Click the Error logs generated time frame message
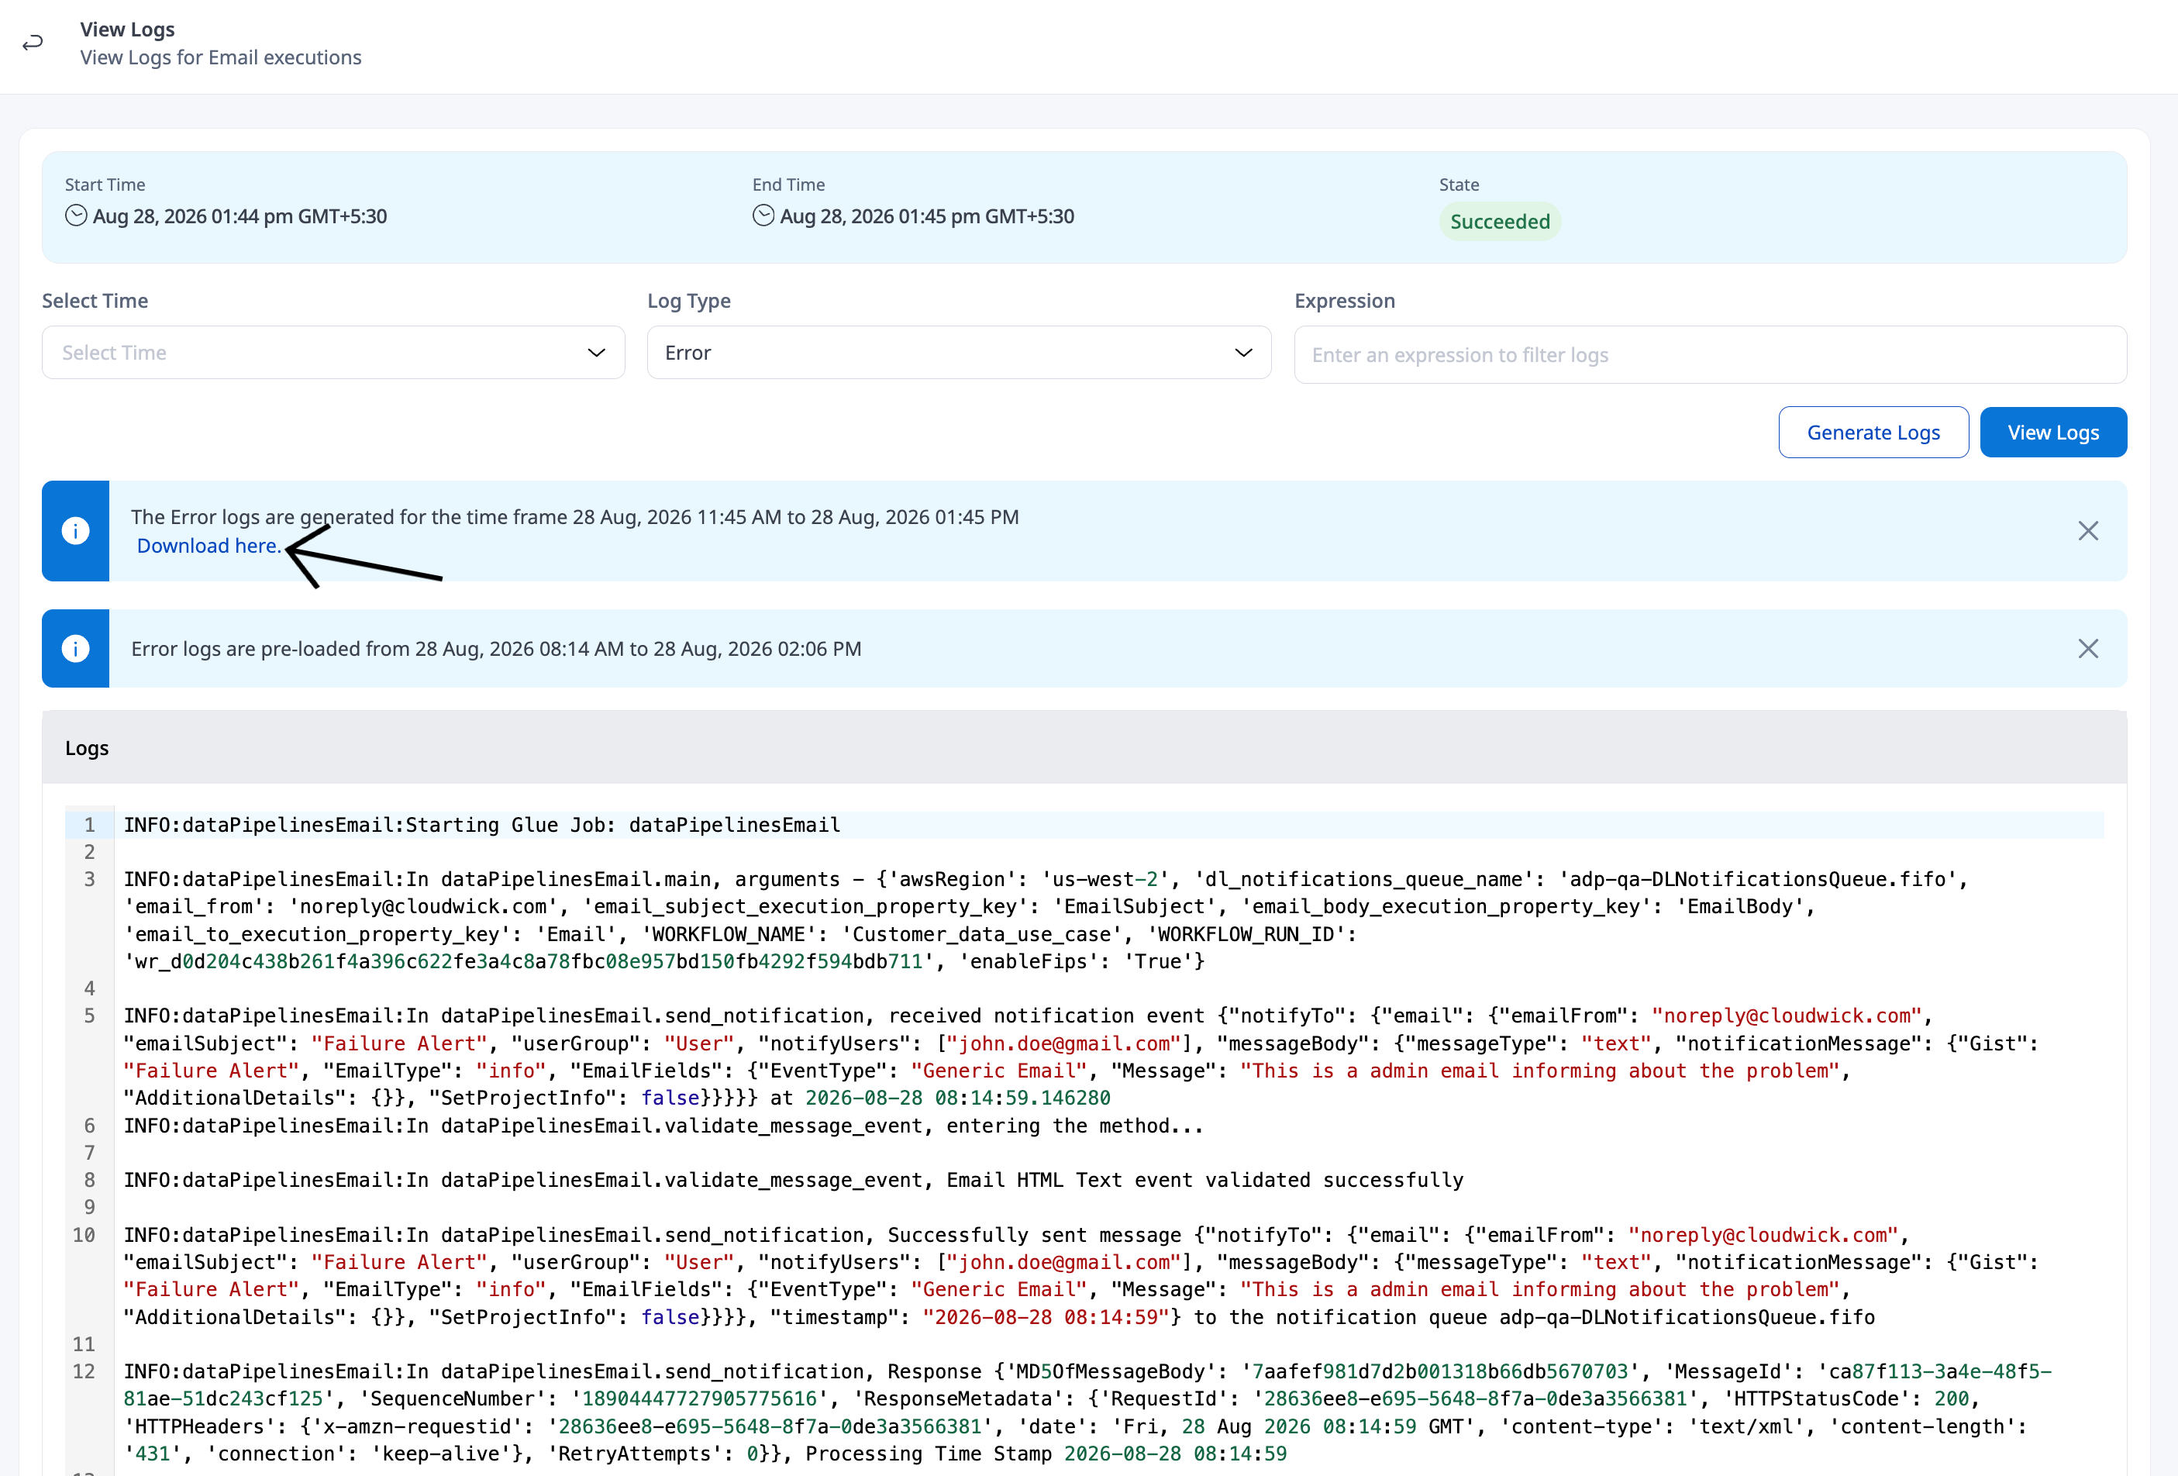2178x1476 pixels. tap(574, 516)
